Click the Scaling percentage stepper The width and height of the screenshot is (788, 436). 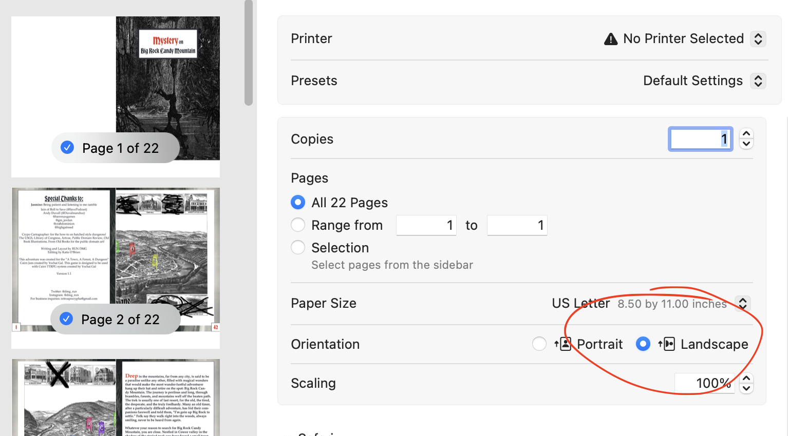pyautogui.click(x=746, y=383)
